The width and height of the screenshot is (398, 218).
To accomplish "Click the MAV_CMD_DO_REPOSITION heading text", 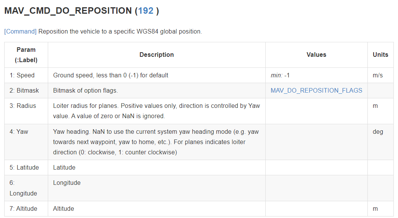I will click(68, 11).
